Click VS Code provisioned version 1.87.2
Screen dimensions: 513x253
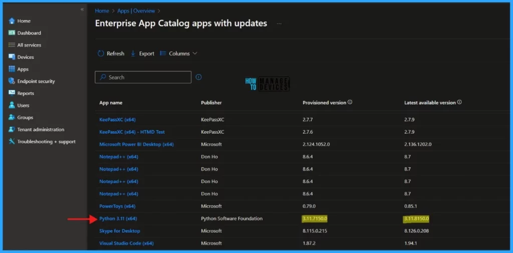pos(309,243)
